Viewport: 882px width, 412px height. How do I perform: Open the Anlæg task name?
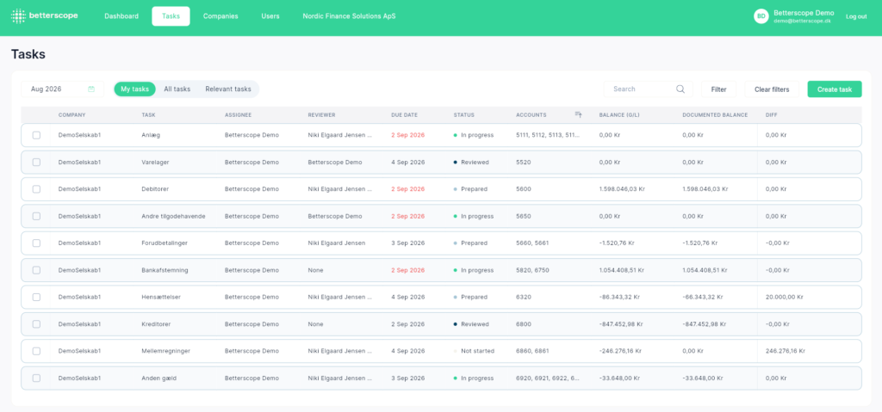[151, 135]
